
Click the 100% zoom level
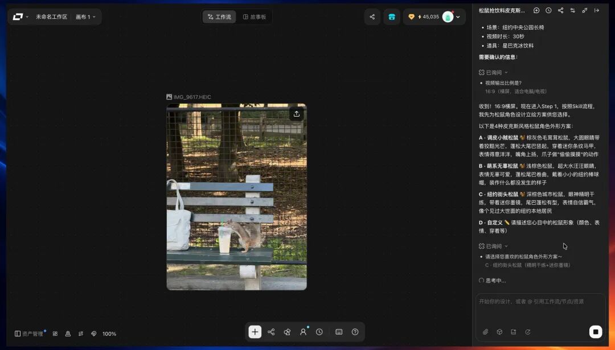(x=109, y=334)
